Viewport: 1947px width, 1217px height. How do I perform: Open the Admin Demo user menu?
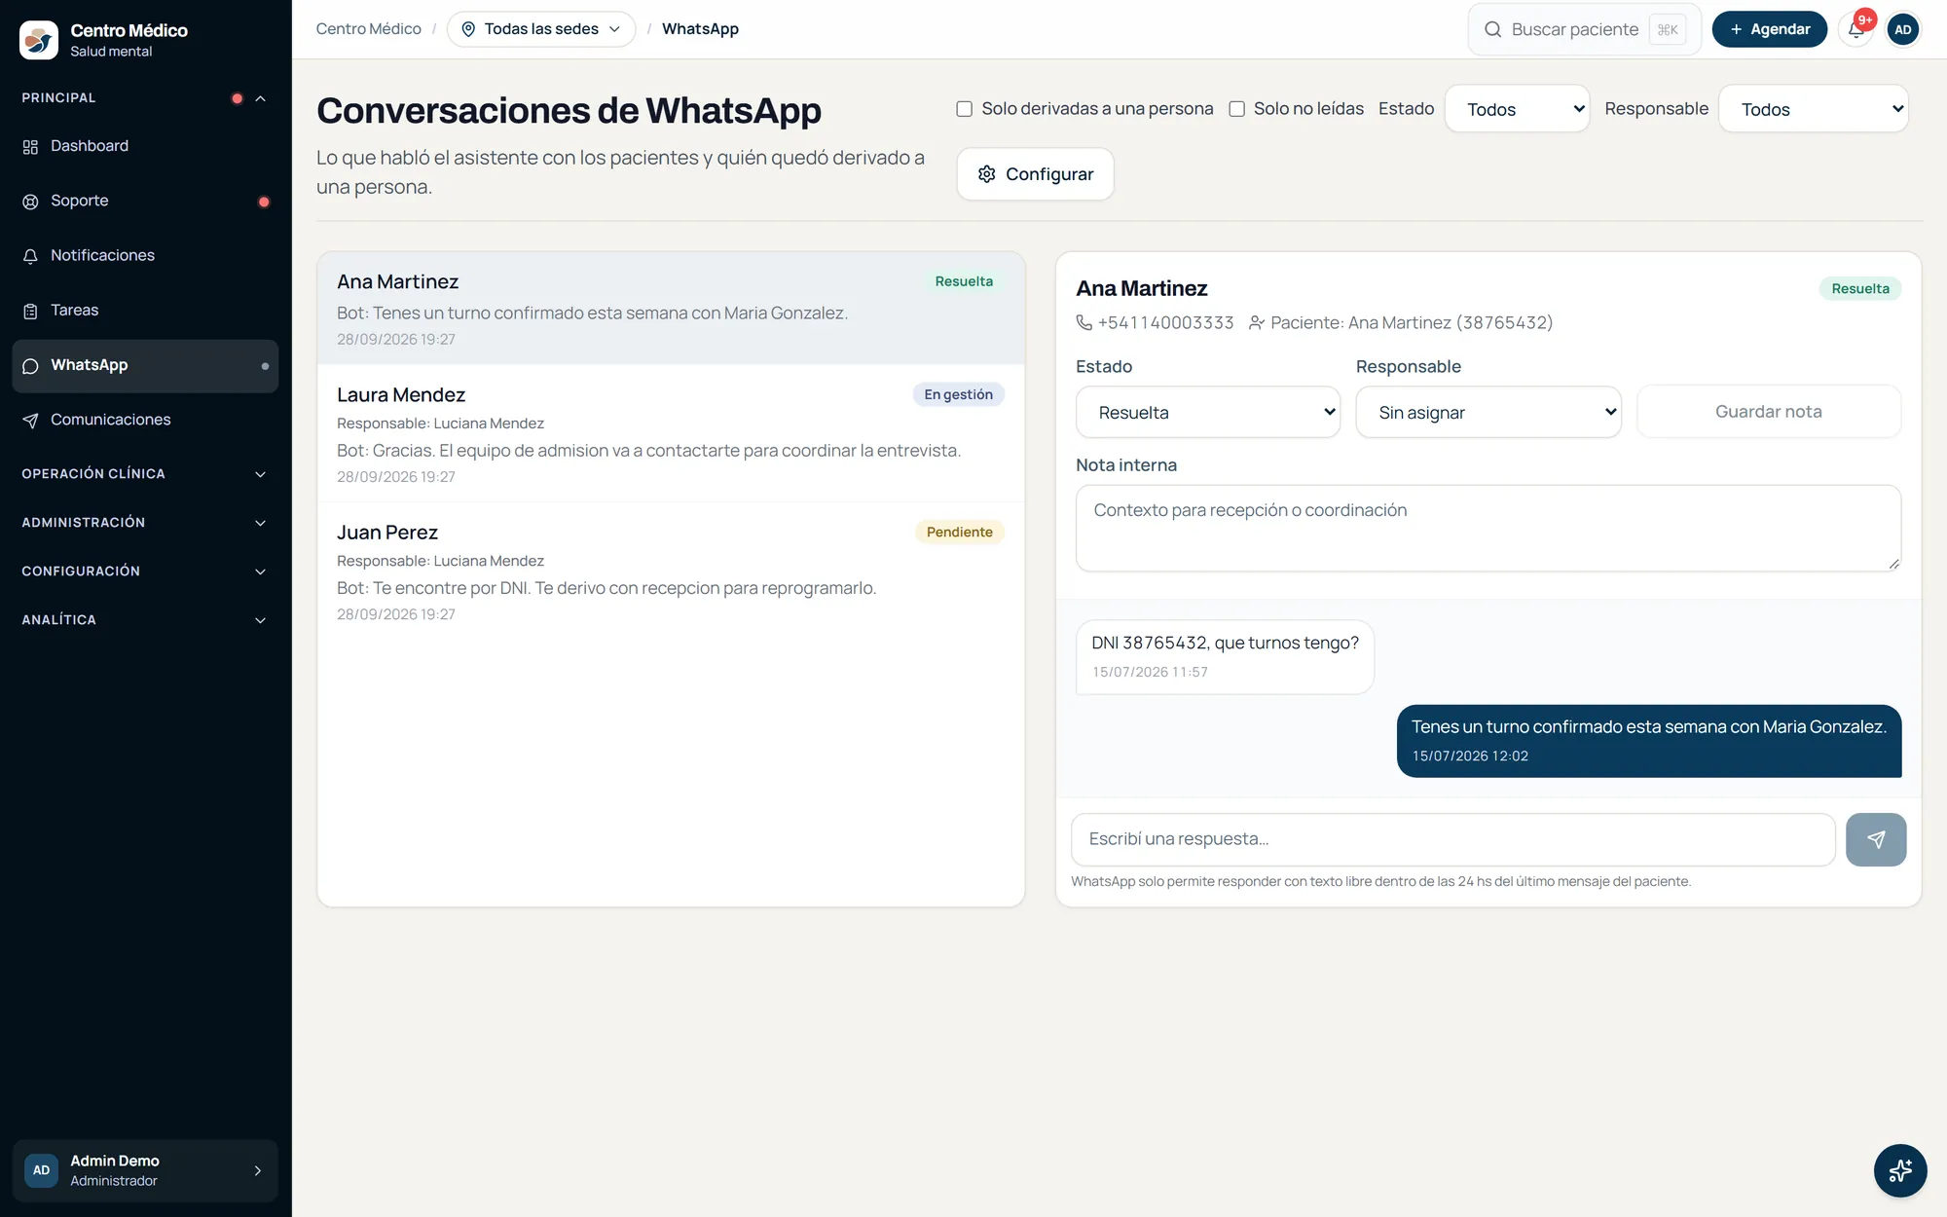[x=145, y=1170]
